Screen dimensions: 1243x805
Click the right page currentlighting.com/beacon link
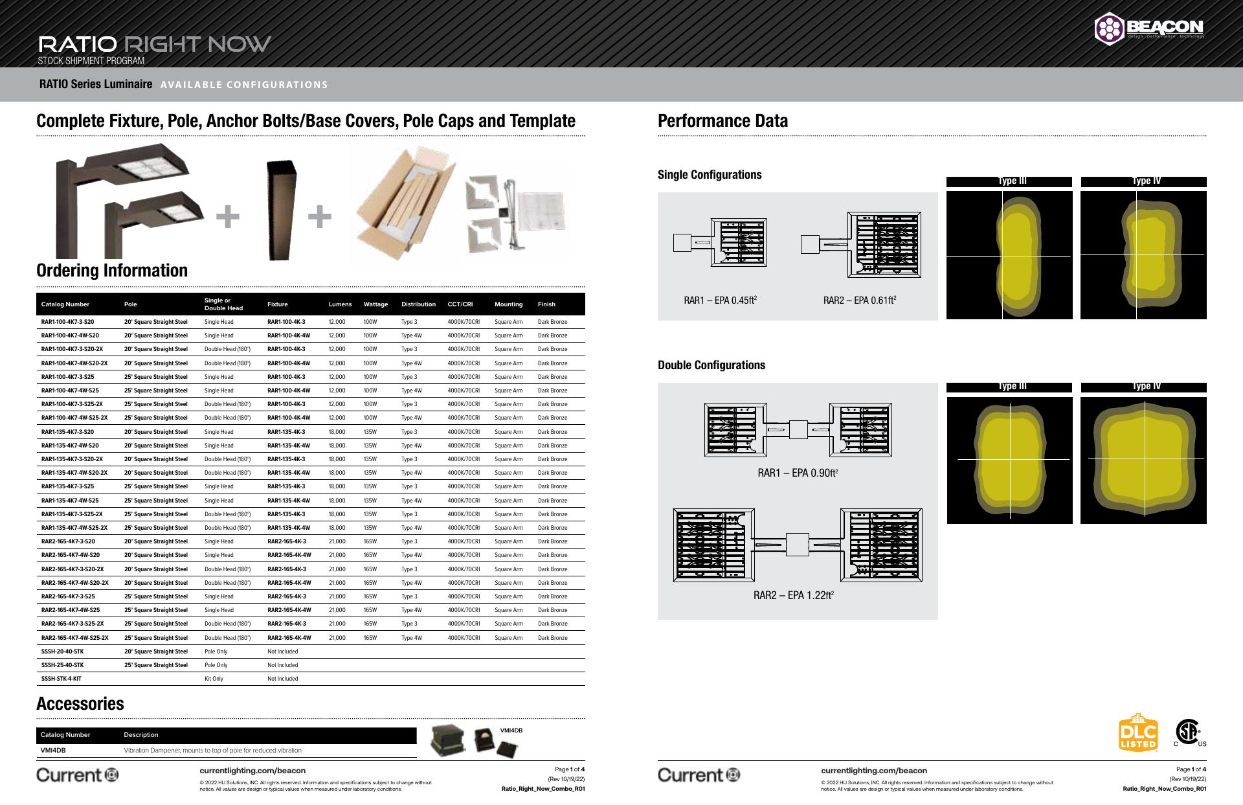[873, 771]
